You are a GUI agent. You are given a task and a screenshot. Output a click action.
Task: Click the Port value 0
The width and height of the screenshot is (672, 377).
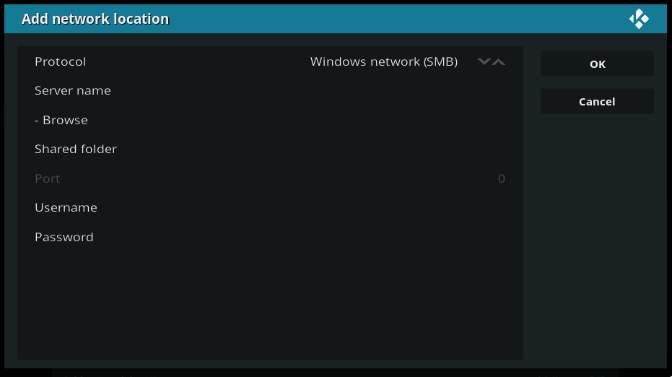tap(502, 178)
